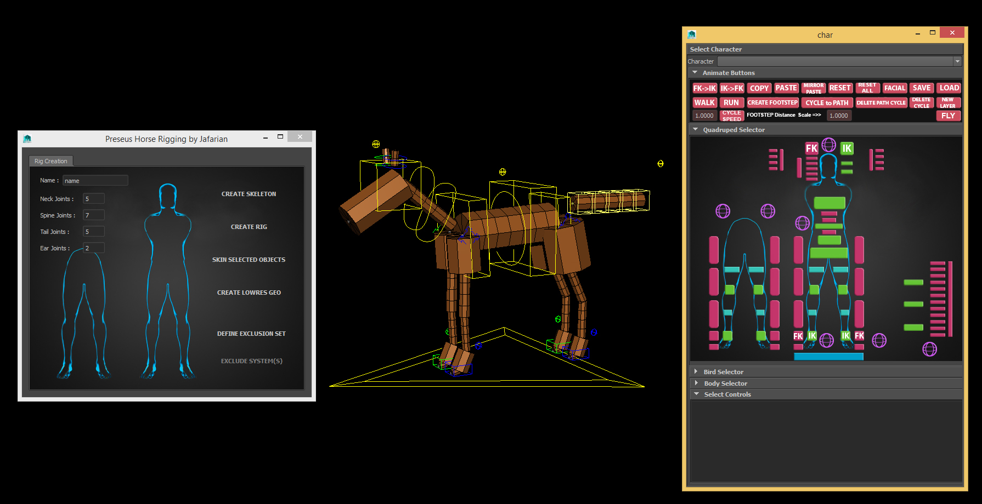Click the purple globe near the tail bars
Viewport: 982px width, 504px height.
929,349
